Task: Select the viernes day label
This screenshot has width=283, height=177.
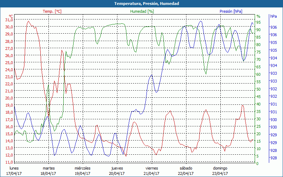Action: 151,168
